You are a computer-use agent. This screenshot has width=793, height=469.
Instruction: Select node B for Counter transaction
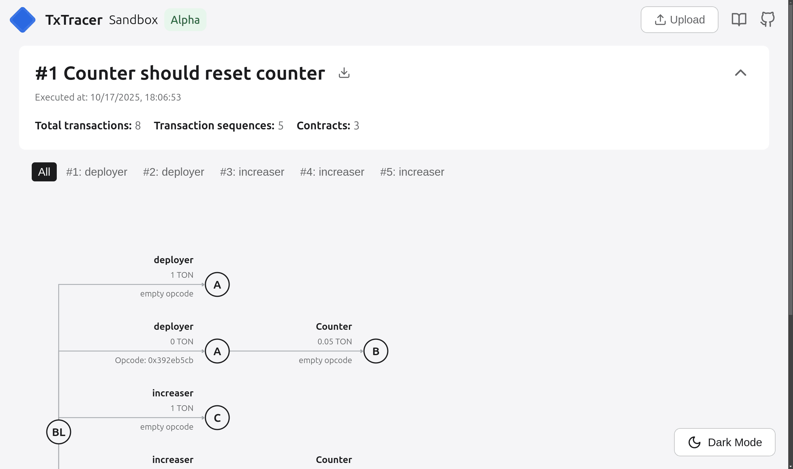coord(376,351)
